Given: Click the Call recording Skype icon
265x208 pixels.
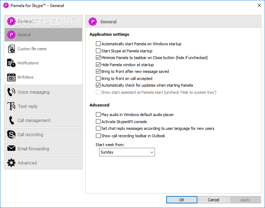Looking at the screenshot, I should pyautogui.click(x=11, y=134).
